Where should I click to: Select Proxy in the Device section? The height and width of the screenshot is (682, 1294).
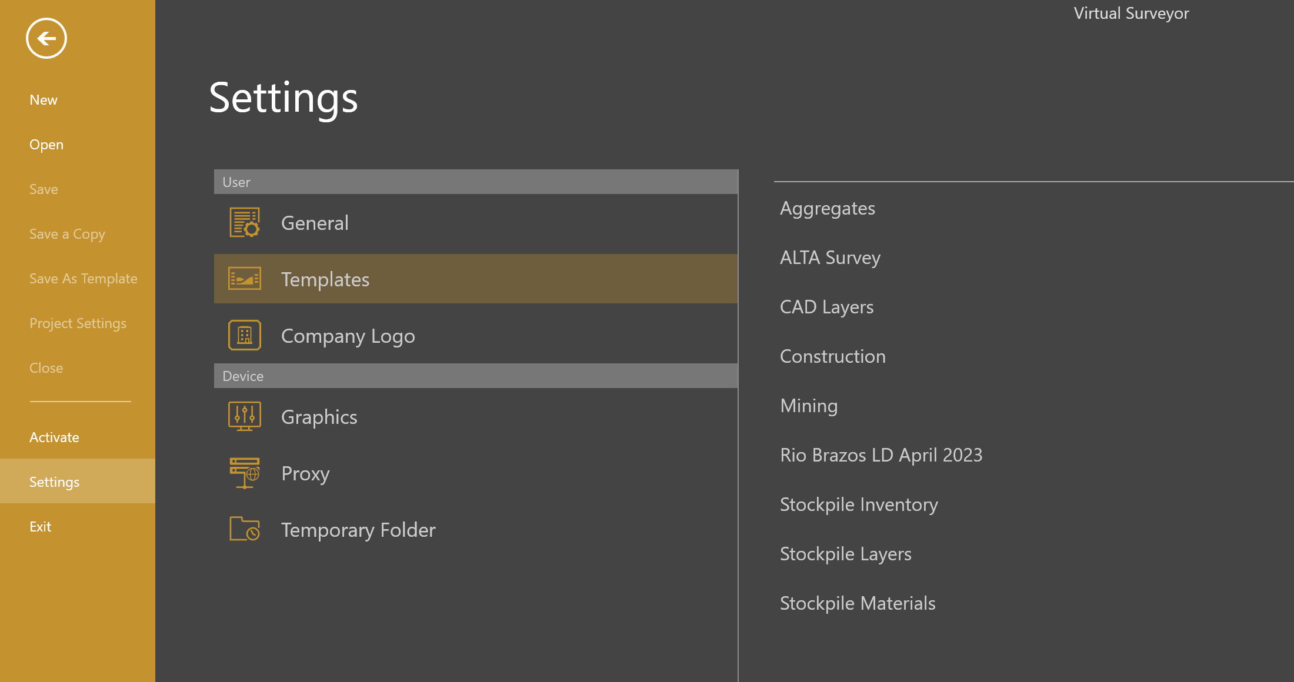[x=305, y=473]
